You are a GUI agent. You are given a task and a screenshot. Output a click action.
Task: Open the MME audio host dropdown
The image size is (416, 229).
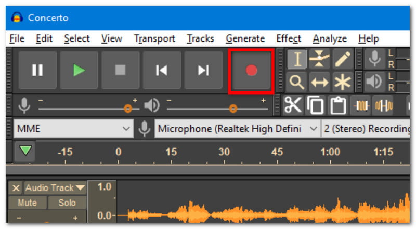[x=73, y=129]
